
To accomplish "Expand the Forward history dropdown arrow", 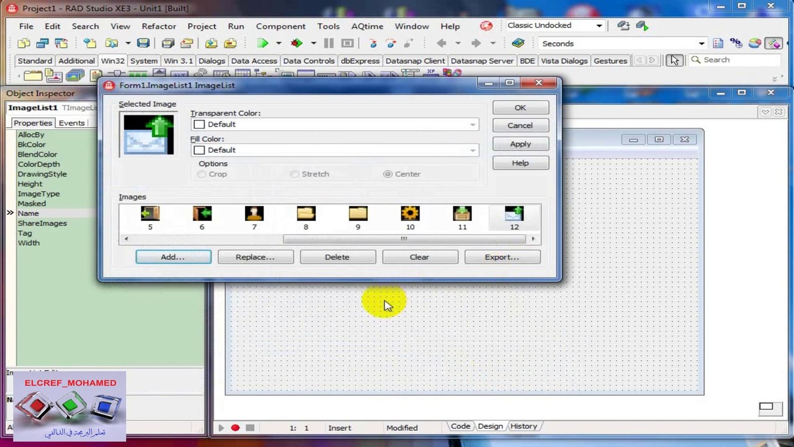I will pos(493,43).
